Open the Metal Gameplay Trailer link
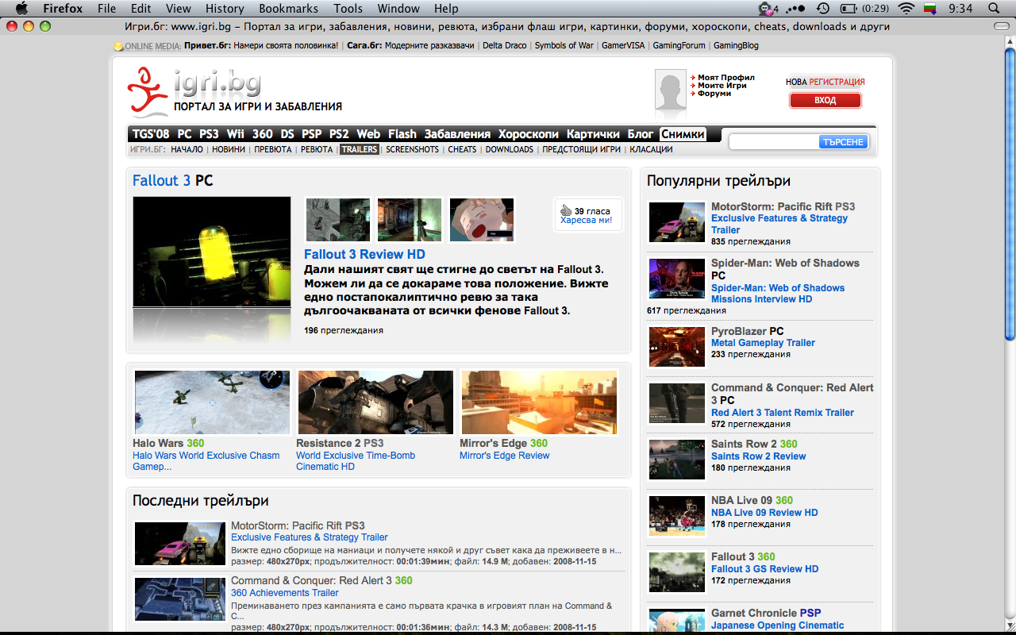 [x=763, y=343]
